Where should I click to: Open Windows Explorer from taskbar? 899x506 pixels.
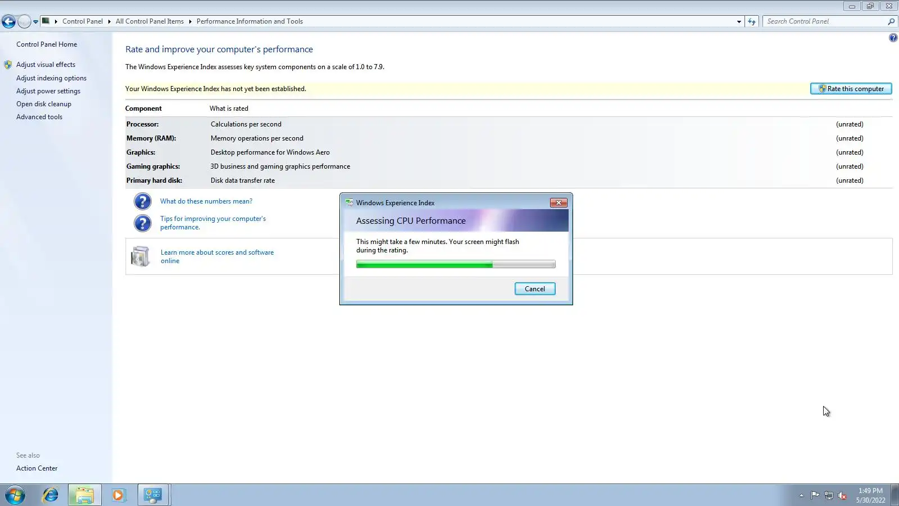[x=85, y=495]
